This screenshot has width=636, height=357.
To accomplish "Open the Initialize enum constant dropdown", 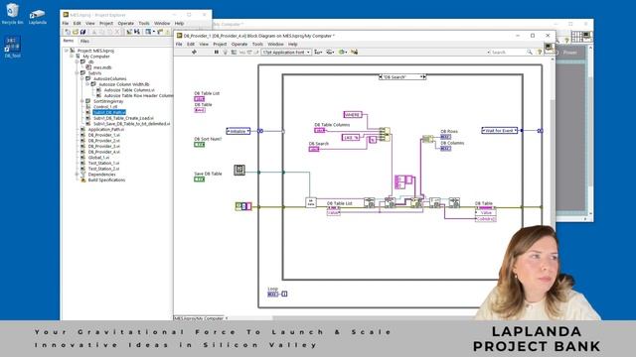I will (238, 131).
